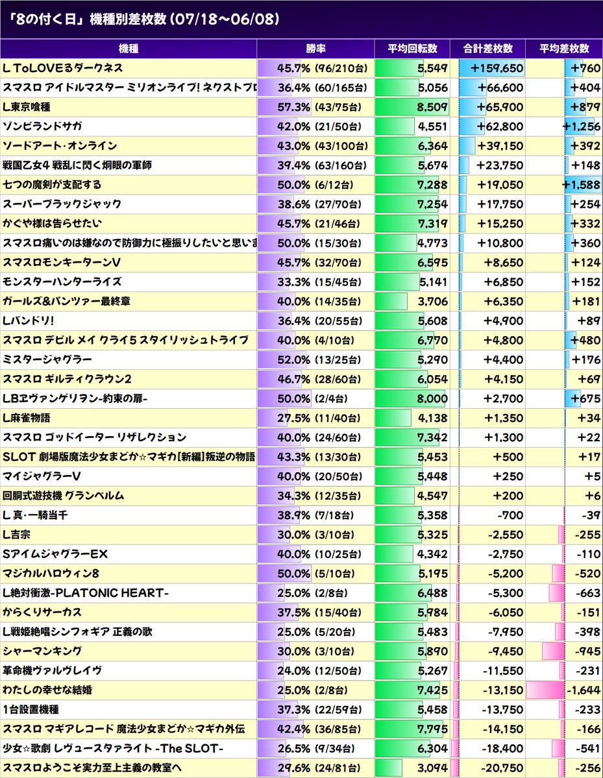This screenshot has width=603, height=778.
Task: Select the スマスロ ゴッドイーター リザレクション machine name
Action: (x=94, y=437)
